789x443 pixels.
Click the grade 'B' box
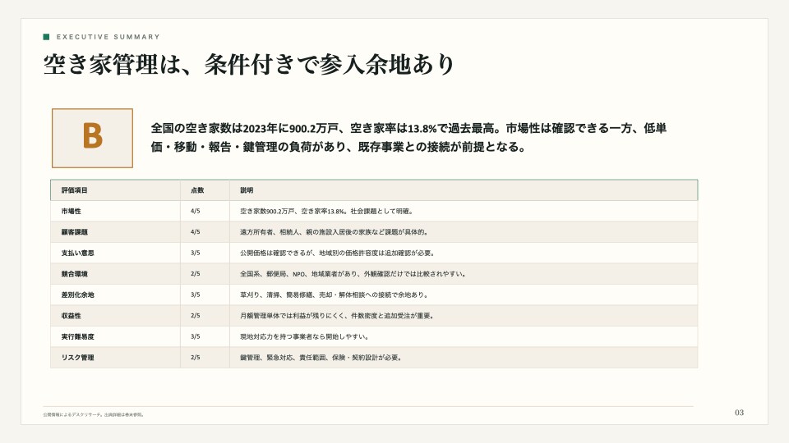tap(92, 138)
